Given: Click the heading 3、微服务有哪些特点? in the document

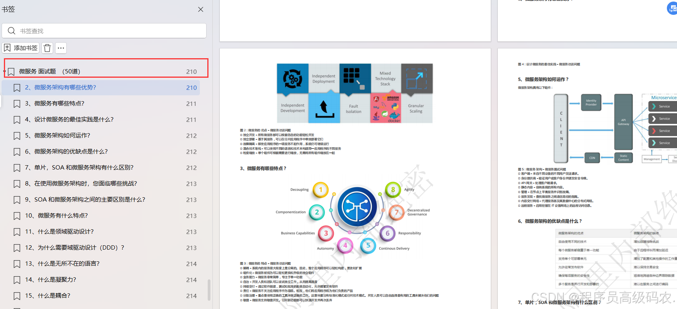Looking at the screenshot, I should point(263,168).
